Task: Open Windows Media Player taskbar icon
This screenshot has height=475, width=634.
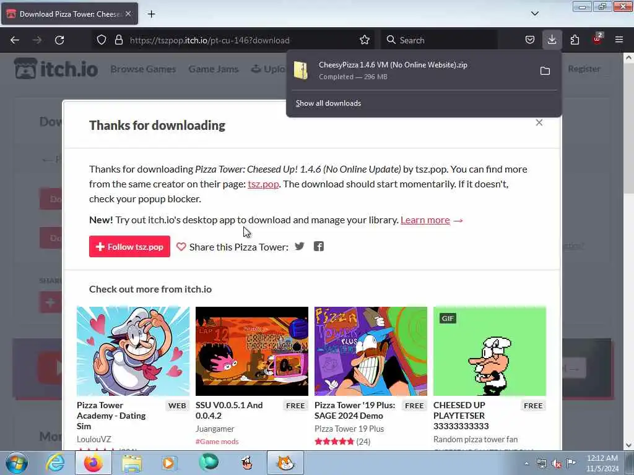Action: tap(170, 463)
